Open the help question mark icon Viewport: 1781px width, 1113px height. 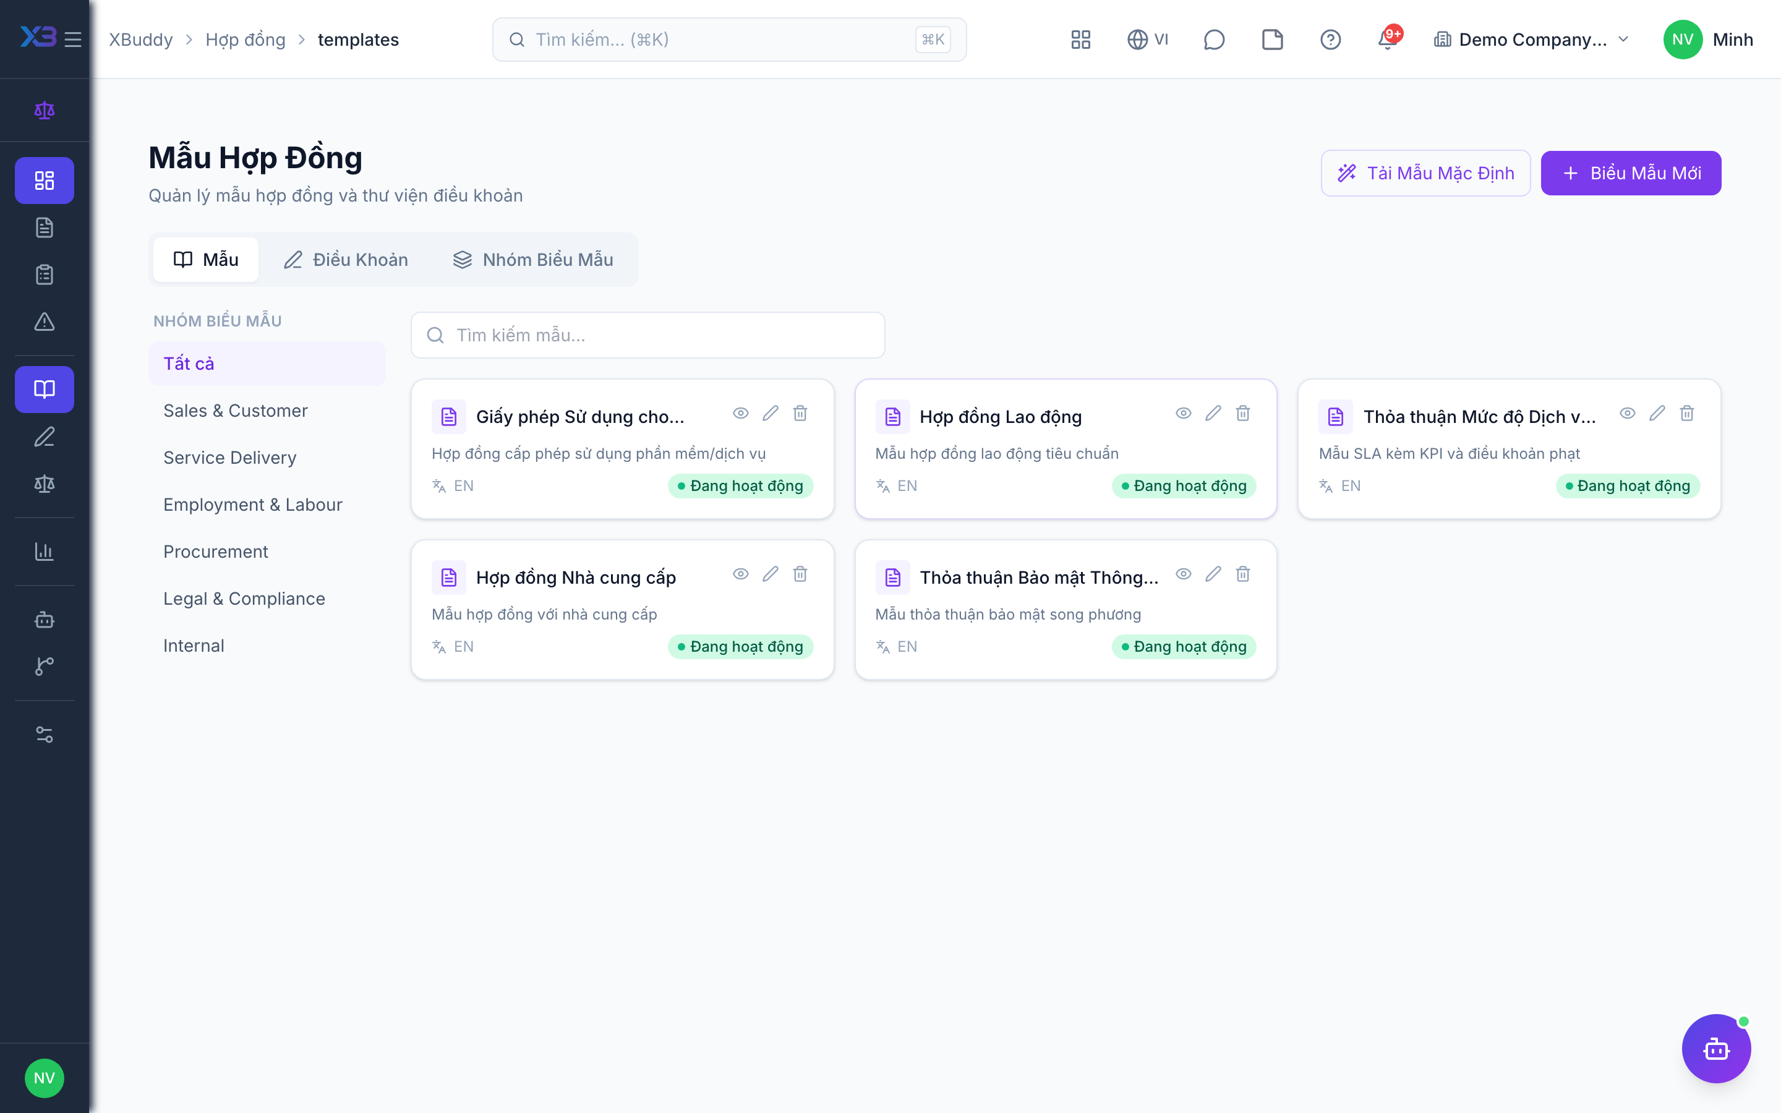click(x=1331, y=39)
